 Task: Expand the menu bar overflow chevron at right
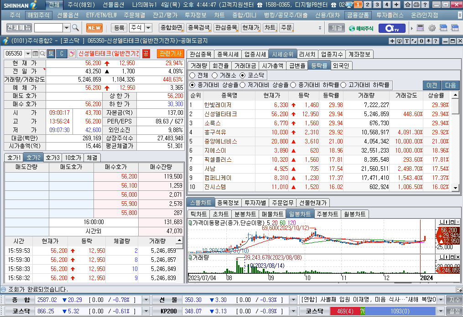(x=460, y=15)
